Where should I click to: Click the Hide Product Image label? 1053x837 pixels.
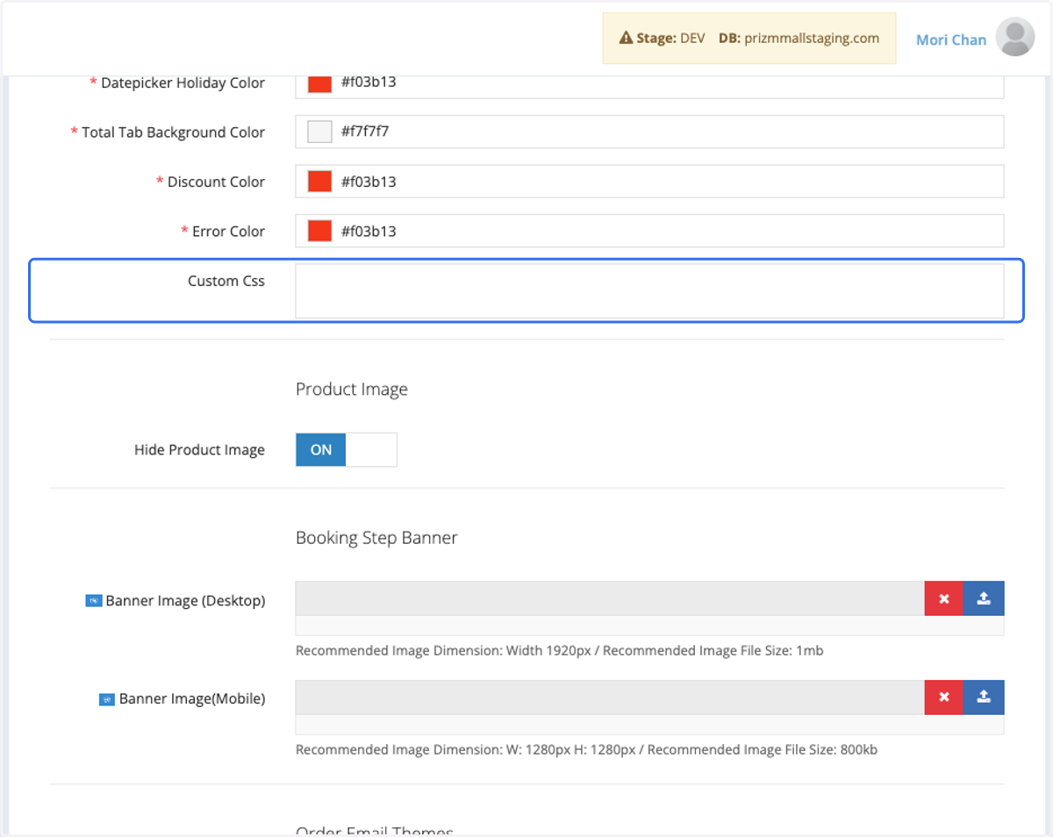[199, 450]
